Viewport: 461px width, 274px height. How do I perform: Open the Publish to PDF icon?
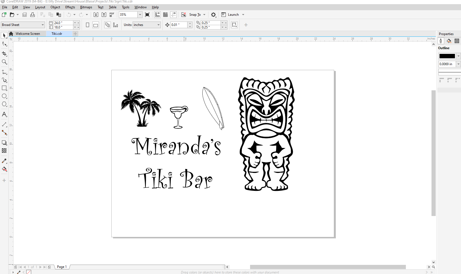coord(111,14)
